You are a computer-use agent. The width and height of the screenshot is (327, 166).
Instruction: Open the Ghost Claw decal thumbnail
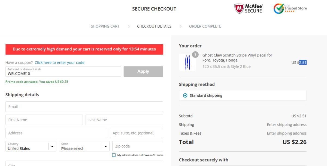[187, 62]
